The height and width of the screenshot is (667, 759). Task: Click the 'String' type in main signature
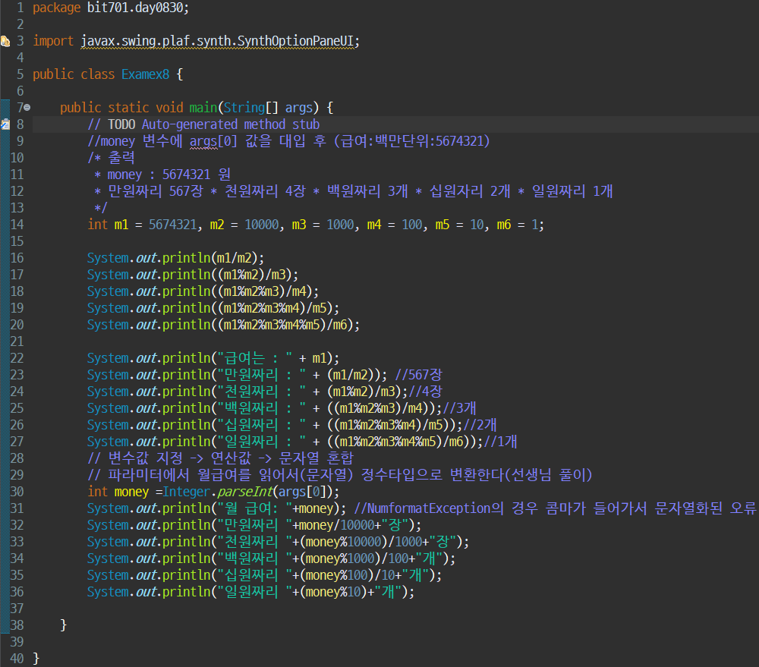point(244,108)
